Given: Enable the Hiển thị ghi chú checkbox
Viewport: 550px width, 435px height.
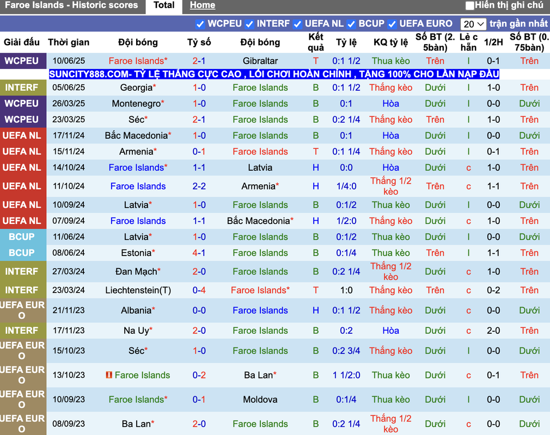Looking at the screenshot, I should 469,5.
